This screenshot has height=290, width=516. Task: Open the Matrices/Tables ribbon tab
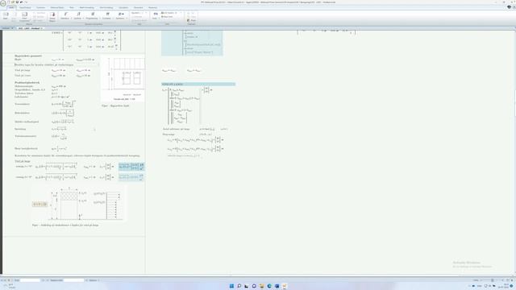pyautogui.click(x=57, y=7)
